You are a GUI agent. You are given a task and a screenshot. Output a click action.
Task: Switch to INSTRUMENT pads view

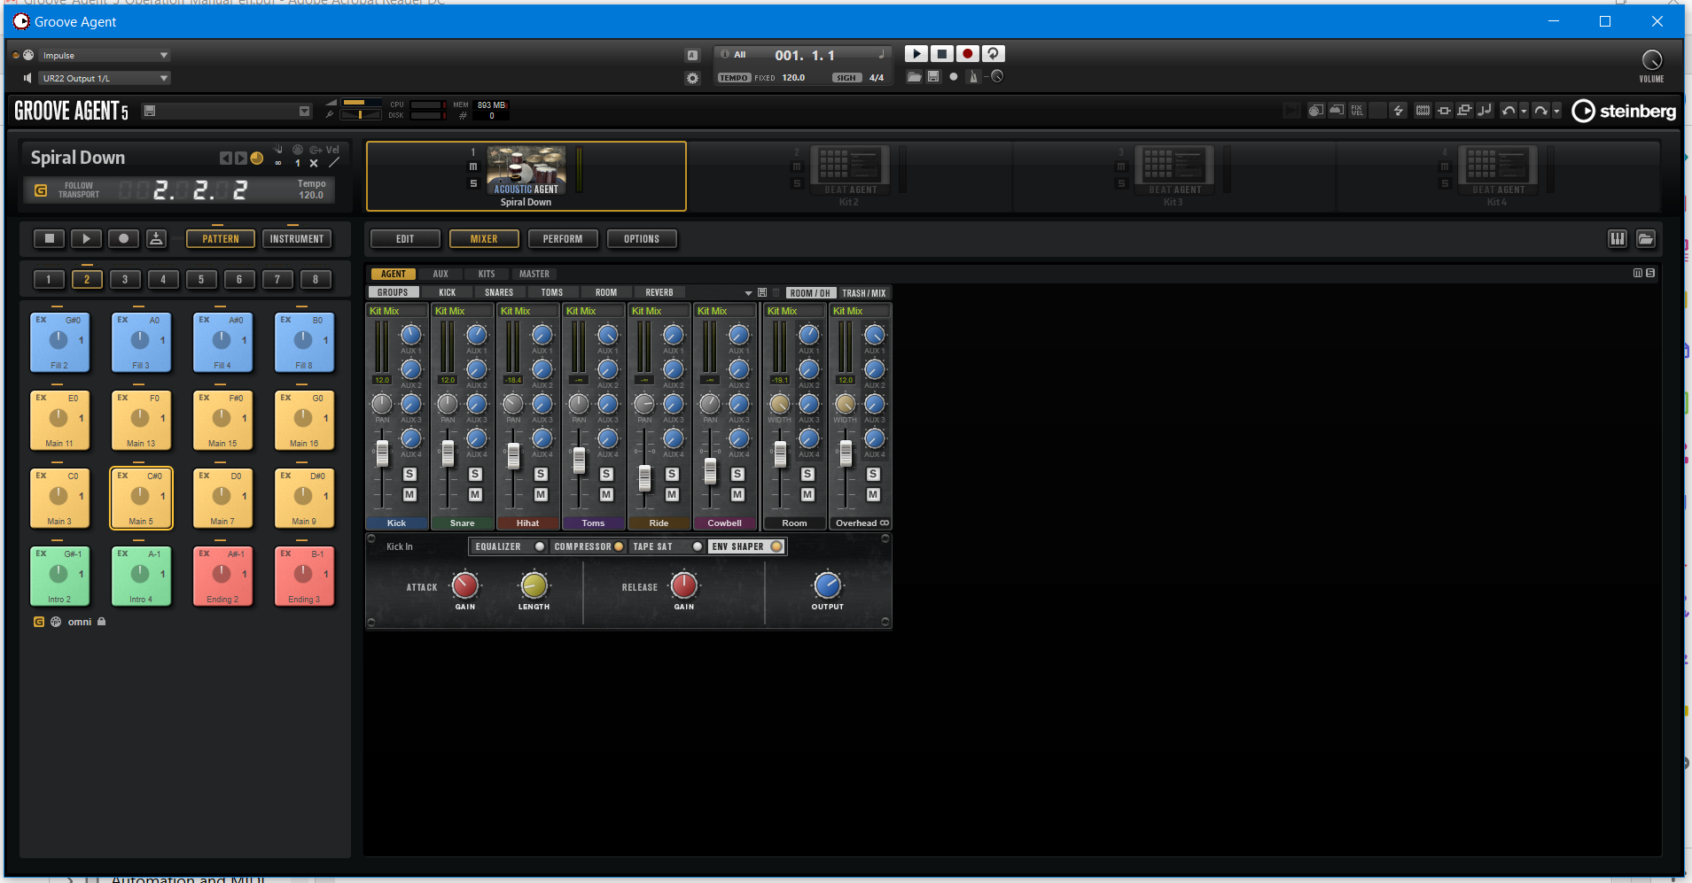click(297, 239)
